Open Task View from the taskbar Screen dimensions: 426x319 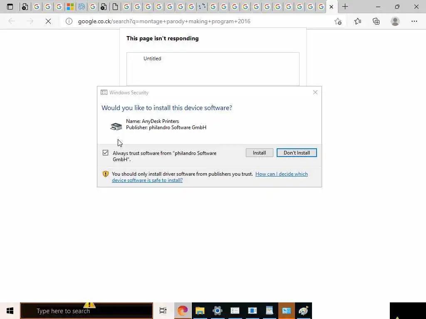[x=163, y=311]
